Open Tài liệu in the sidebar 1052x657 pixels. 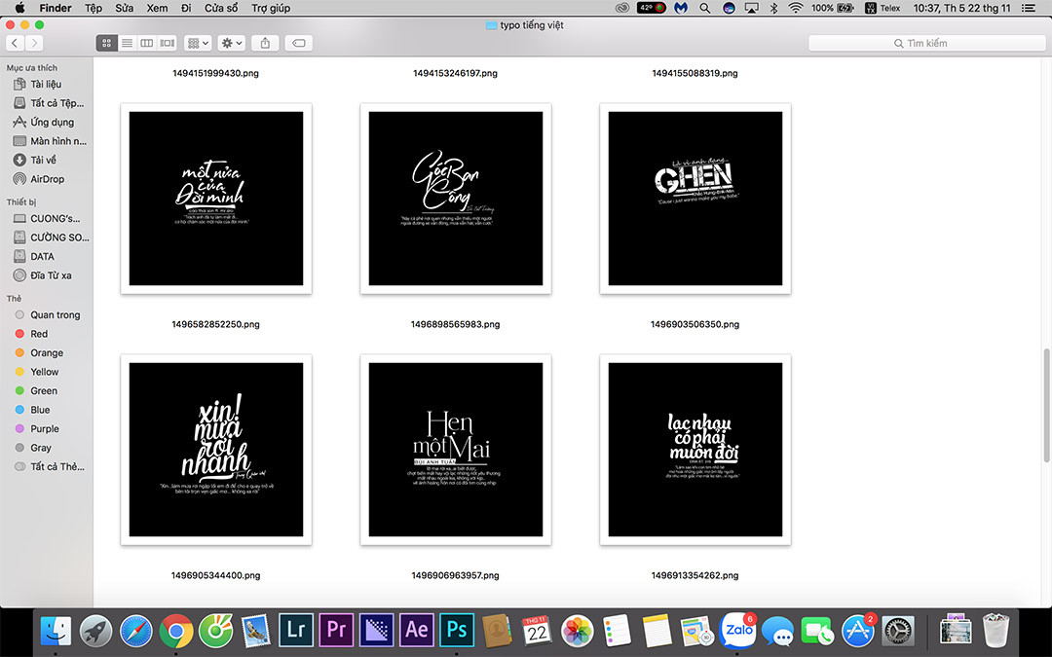click(47, 84)
